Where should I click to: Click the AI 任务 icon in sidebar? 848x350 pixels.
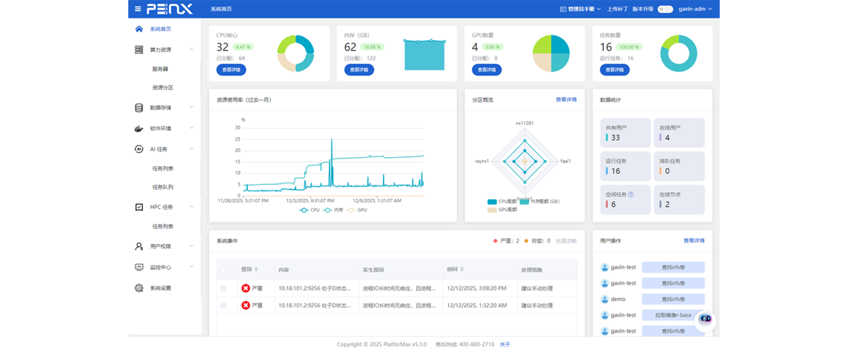(139, 149)
